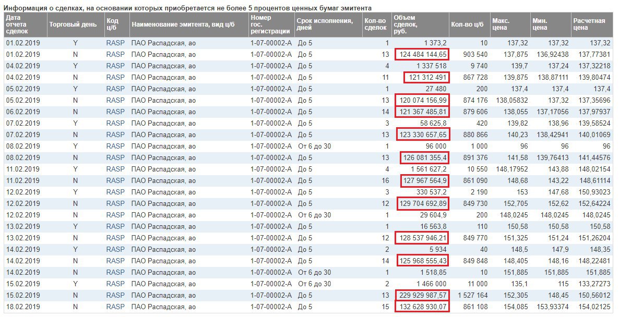Click the settlement price 139,80474

[x=594, y=77]
